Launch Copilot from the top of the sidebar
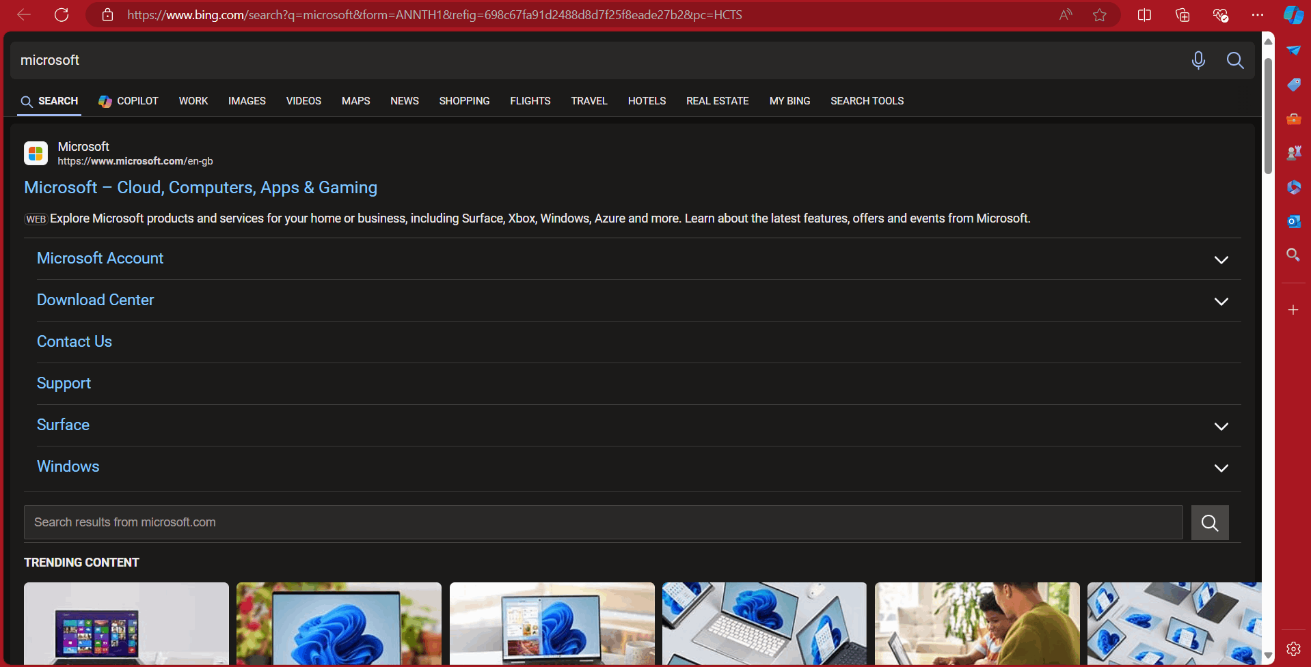1311x667 pixels. click(1293, 14)
